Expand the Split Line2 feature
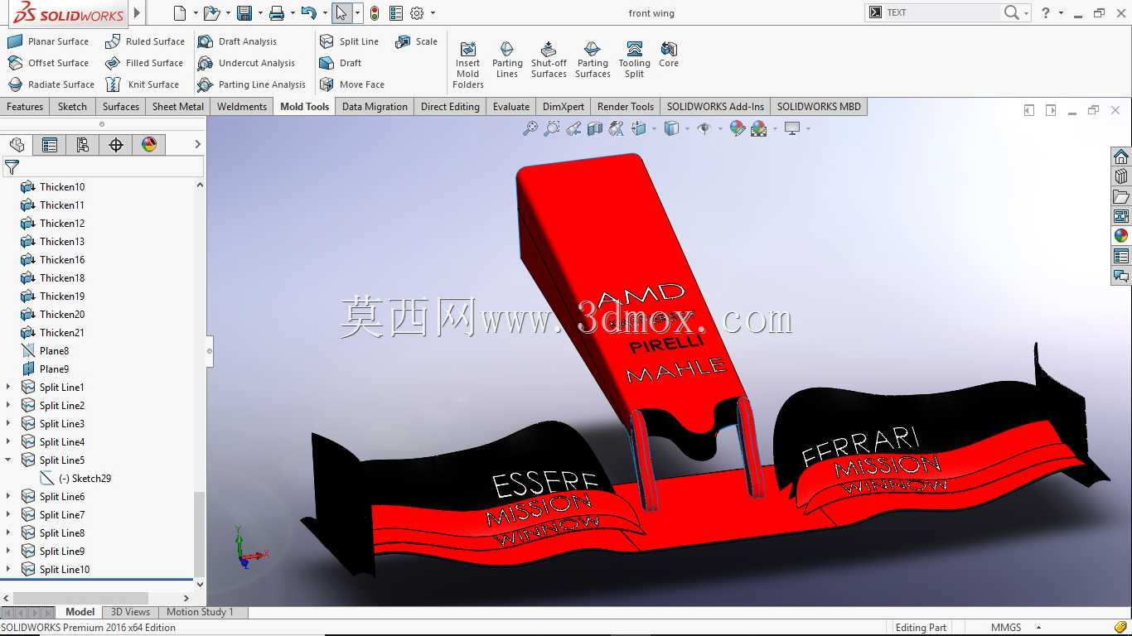This screenshot has width=1132, height=636. click(8, 405)
